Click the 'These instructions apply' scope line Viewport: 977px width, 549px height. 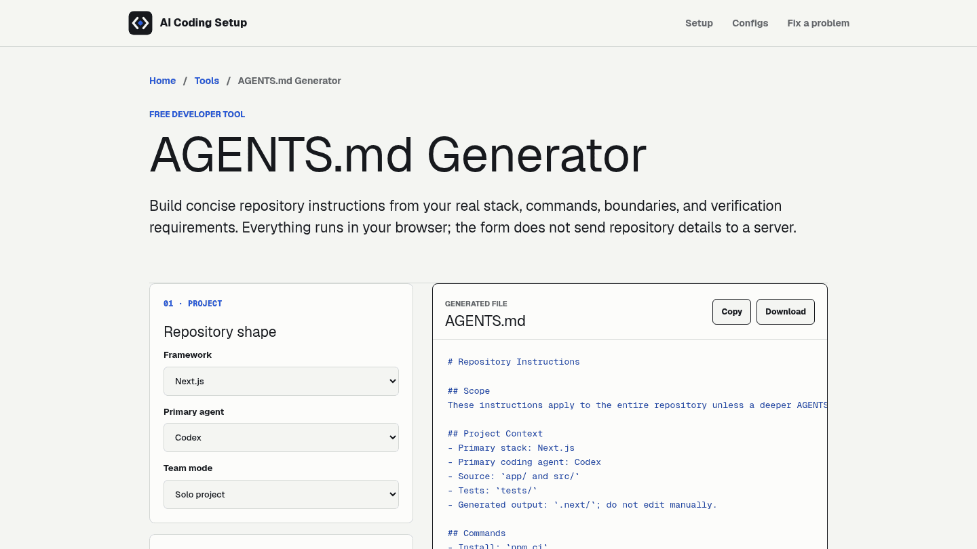point(637,405)
